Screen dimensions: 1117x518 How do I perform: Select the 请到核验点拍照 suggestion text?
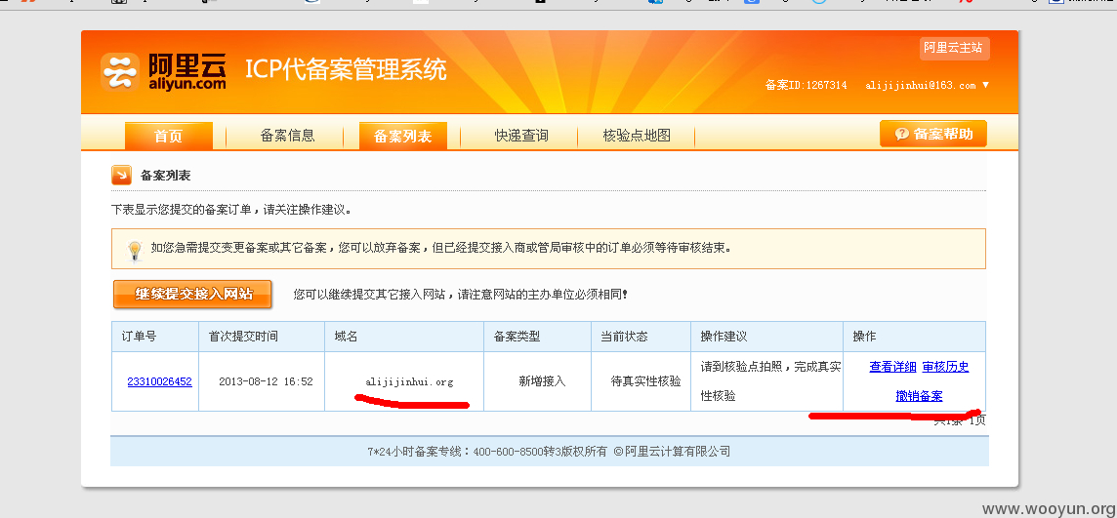click(770, 381)
